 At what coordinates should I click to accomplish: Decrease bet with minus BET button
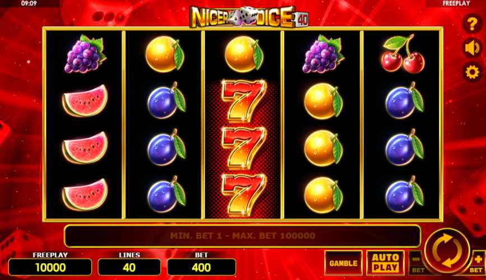click(x=417, y=263)
